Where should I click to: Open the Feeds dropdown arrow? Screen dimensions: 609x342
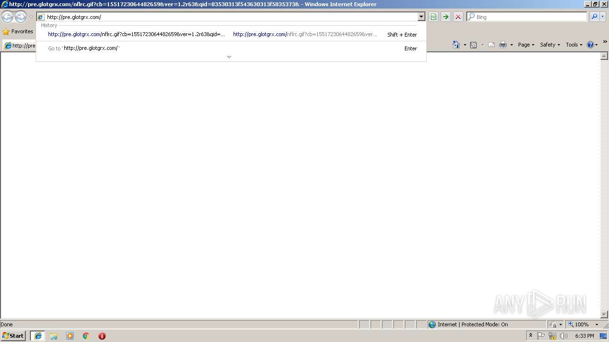coord(482,45)
